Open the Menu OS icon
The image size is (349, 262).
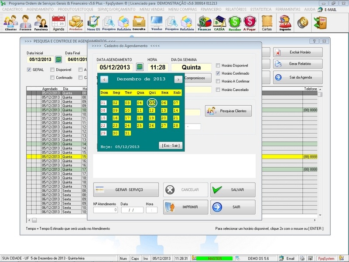click(x=93, y=21)
